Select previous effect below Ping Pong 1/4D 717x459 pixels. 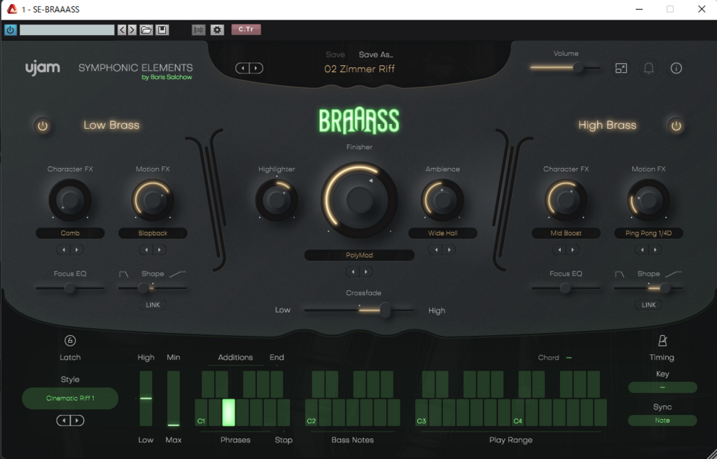(x=642, y=250)
